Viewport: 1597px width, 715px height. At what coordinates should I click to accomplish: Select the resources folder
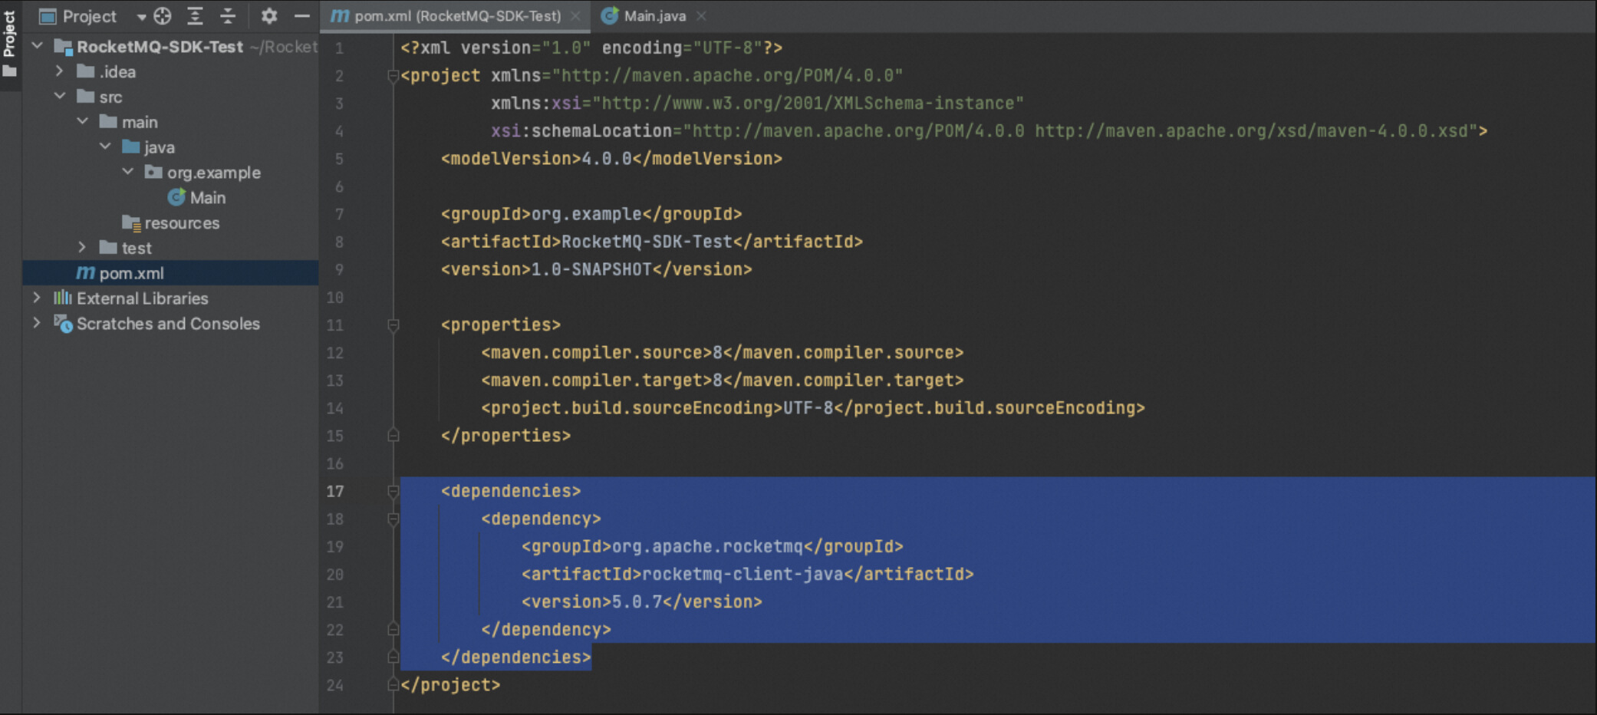(x=182, y=223)
